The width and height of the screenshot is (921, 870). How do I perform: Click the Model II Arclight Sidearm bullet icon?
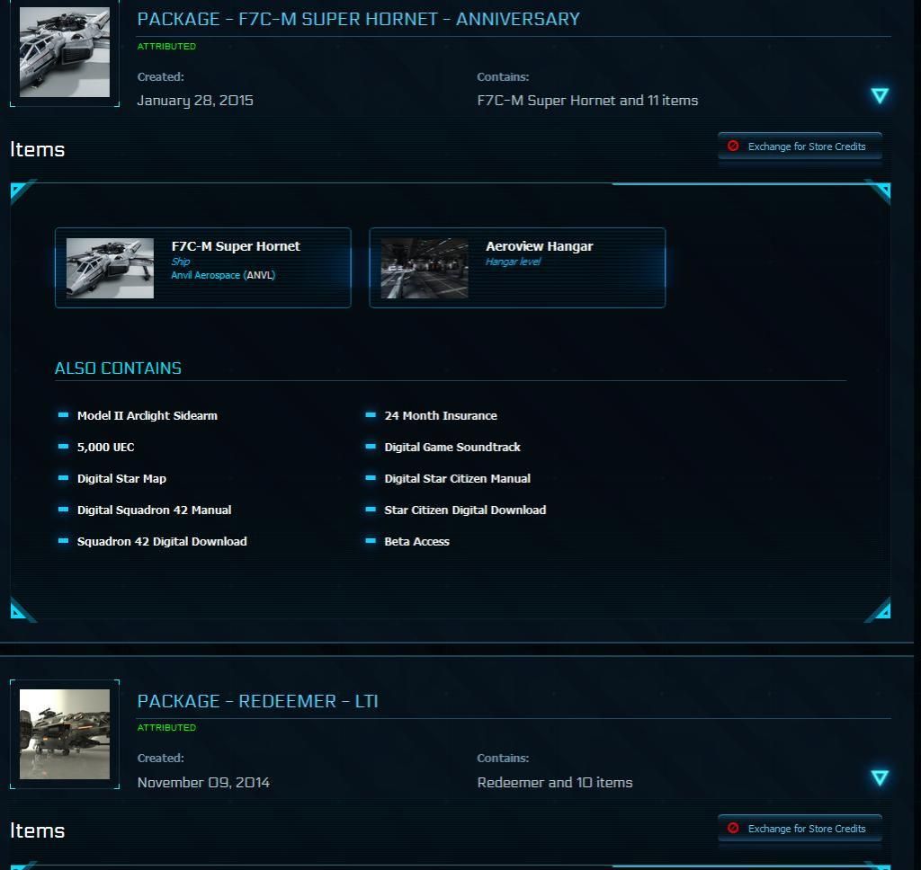coord(63,415)
